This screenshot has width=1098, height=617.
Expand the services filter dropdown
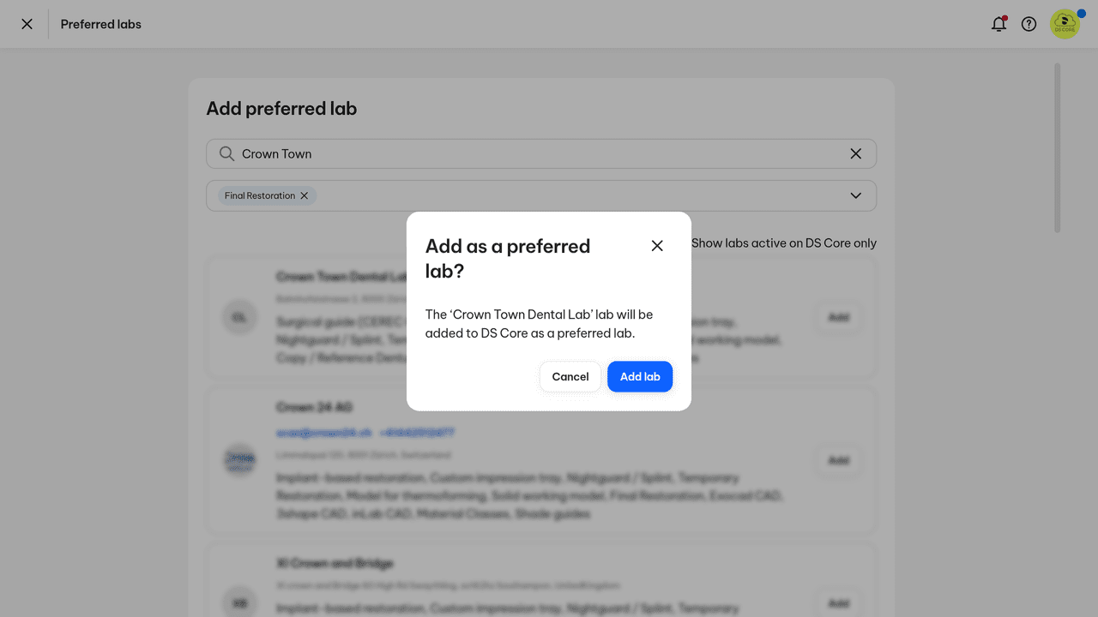tap(855, 195)
